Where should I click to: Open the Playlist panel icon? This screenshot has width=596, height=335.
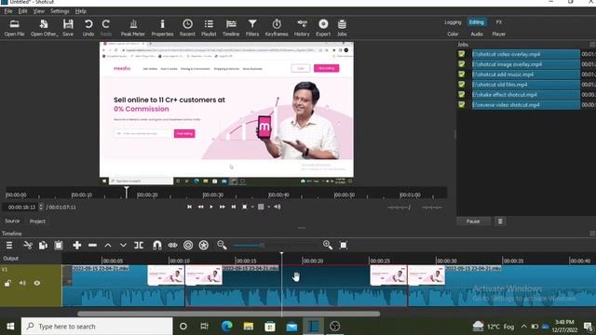[209, 28]
